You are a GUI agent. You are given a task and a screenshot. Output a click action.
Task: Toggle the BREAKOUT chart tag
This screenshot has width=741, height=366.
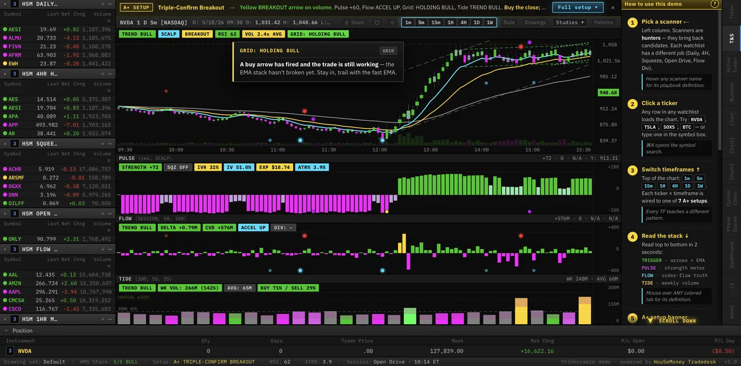pos(197,34)
